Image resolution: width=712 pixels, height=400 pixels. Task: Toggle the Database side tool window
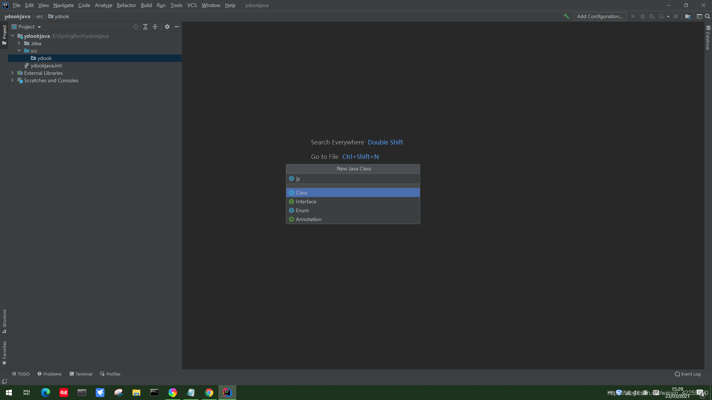(x=708, y=38)
